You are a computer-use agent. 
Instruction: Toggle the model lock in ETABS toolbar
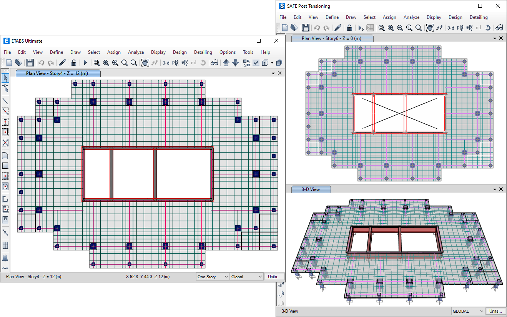73,63
